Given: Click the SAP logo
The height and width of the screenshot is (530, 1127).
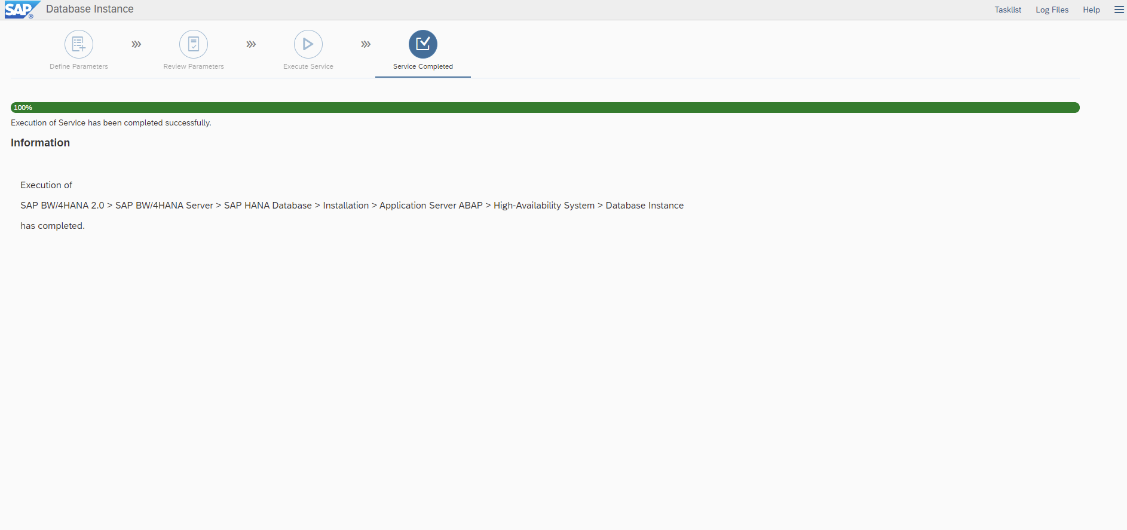Looking at the screenshot, I should [22, 10].
